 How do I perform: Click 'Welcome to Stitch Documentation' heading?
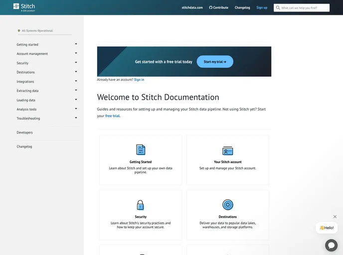pos(158,97)
